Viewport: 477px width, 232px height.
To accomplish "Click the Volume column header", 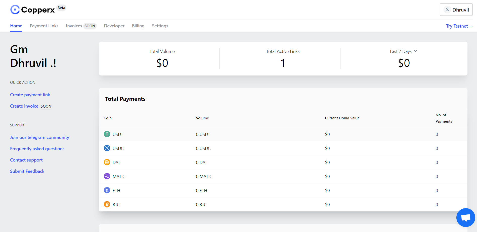I will coord(202,118).
